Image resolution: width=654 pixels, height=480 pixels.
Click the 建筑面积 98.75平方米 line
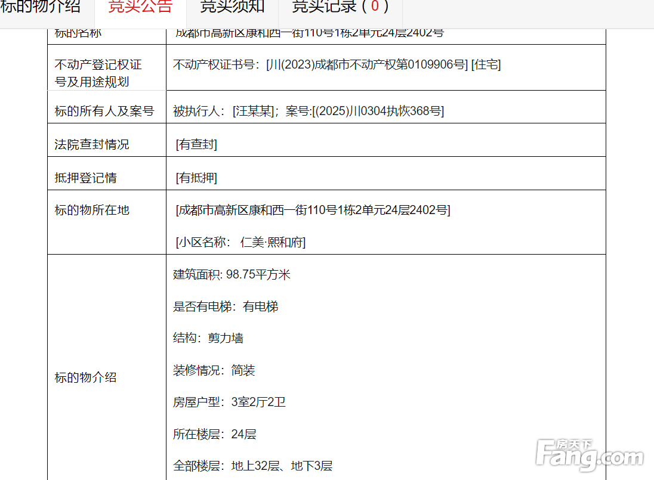(232, 274)
